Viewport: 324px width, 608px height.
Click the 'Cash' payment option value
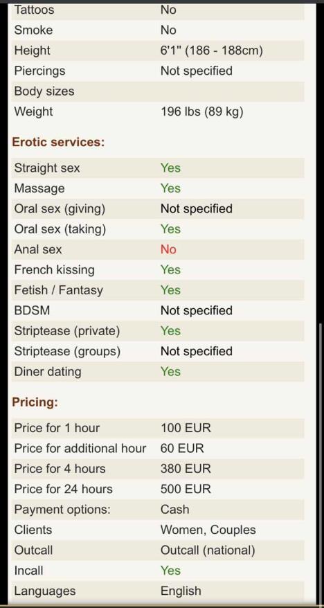pos(174,510)
